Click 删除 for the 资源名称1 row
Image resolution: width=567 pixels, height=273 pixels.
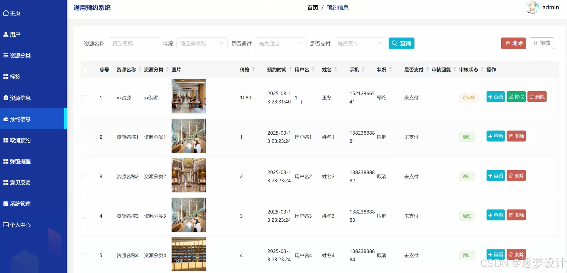point(516,136)
